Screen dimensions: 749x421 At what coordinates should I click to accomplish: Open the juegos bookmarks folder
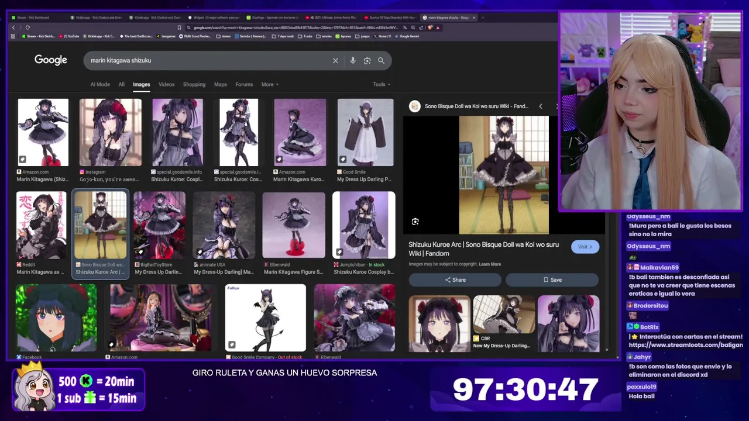[x=363, y=36]
